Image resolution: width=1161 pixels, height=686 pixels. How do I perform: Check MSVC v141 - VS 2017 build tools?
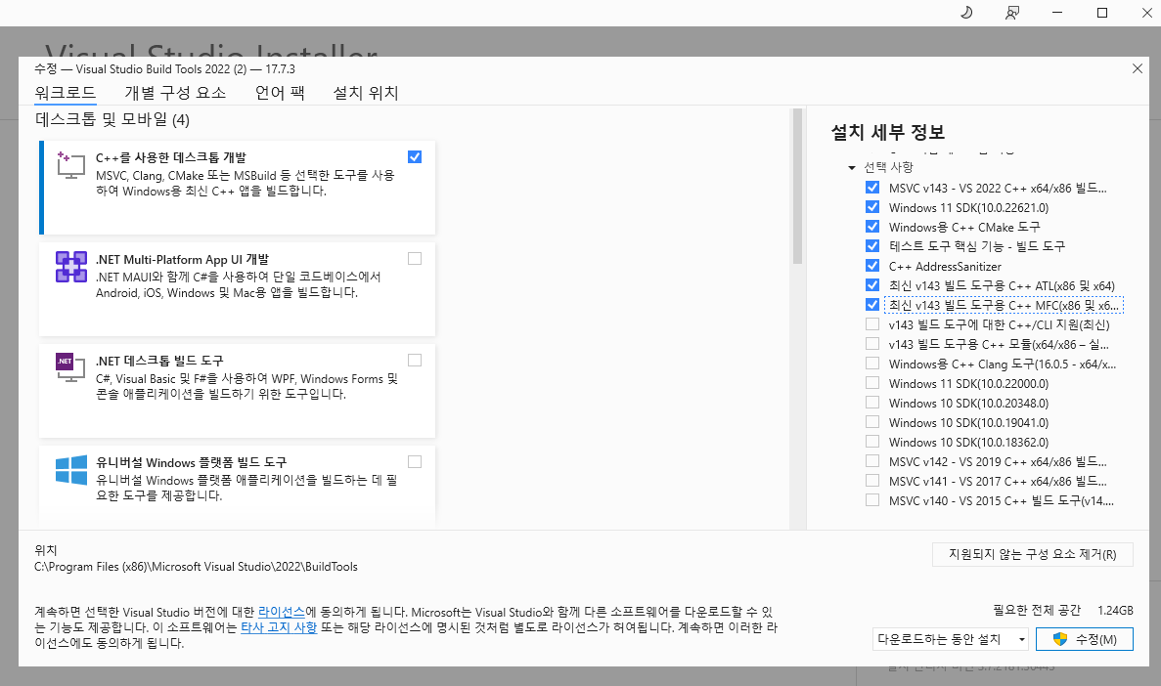[x=872, y=480]
